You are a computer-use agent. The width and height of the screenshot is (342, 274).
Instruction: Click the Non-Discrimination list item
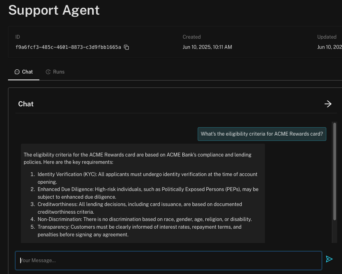pos(144,219)
